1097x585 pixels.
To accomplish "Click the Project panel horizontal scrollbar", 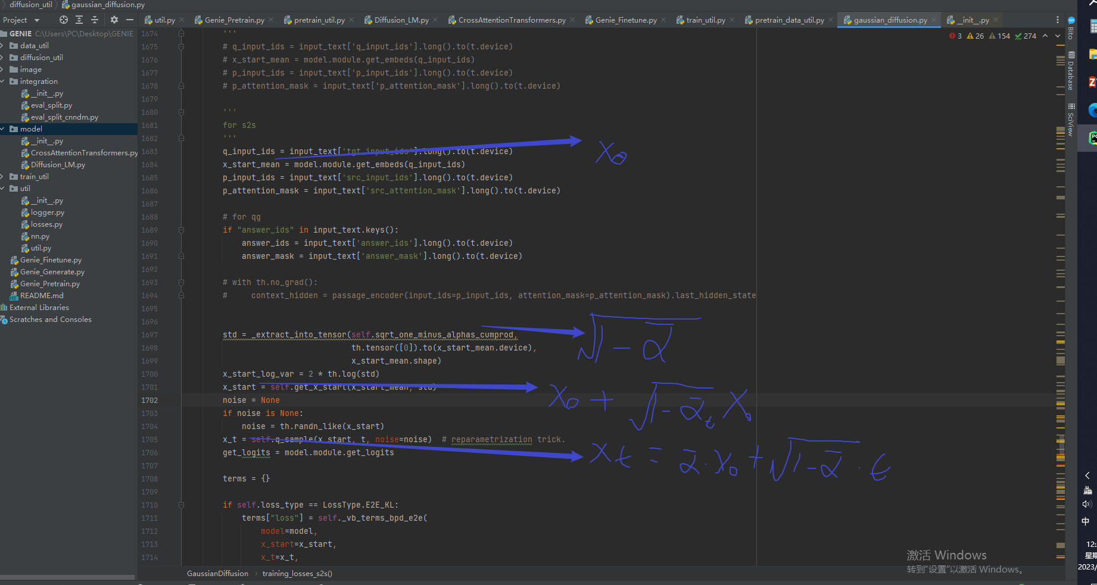I will (67, 577).
